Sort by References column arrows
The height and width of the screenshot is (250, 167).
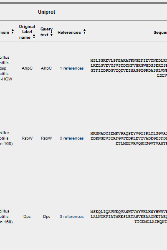84,31
